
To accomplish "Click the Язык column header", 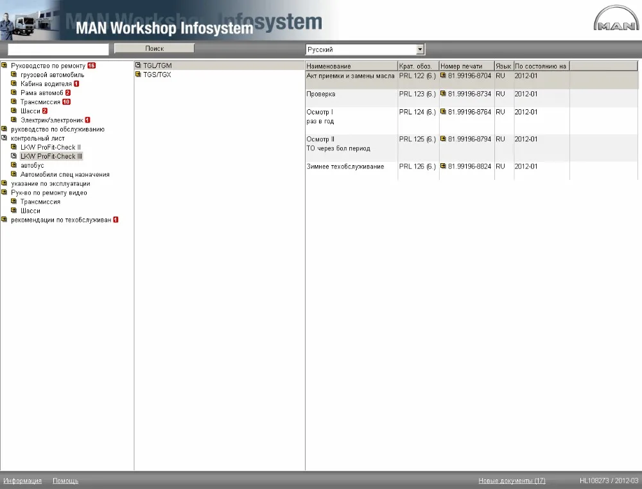I will click(x=503, y=66).
